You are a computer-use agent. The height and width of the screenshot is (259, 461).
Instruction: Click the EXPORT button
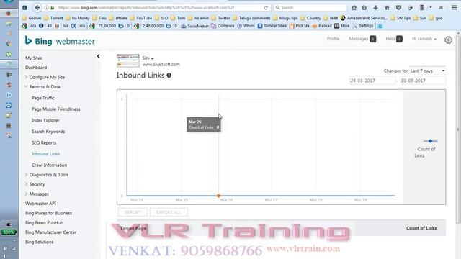[x=133, y=212]
